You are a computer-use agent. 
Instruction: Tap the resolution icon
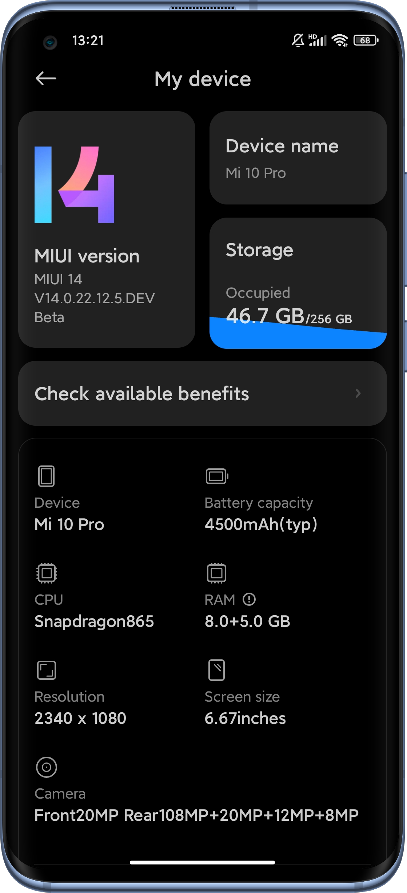tap(47, 670)
